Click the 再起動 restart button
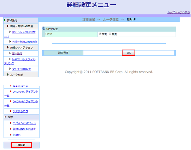Screen dimensions: 191x150 pyautogui.click(x=22, y=145)
